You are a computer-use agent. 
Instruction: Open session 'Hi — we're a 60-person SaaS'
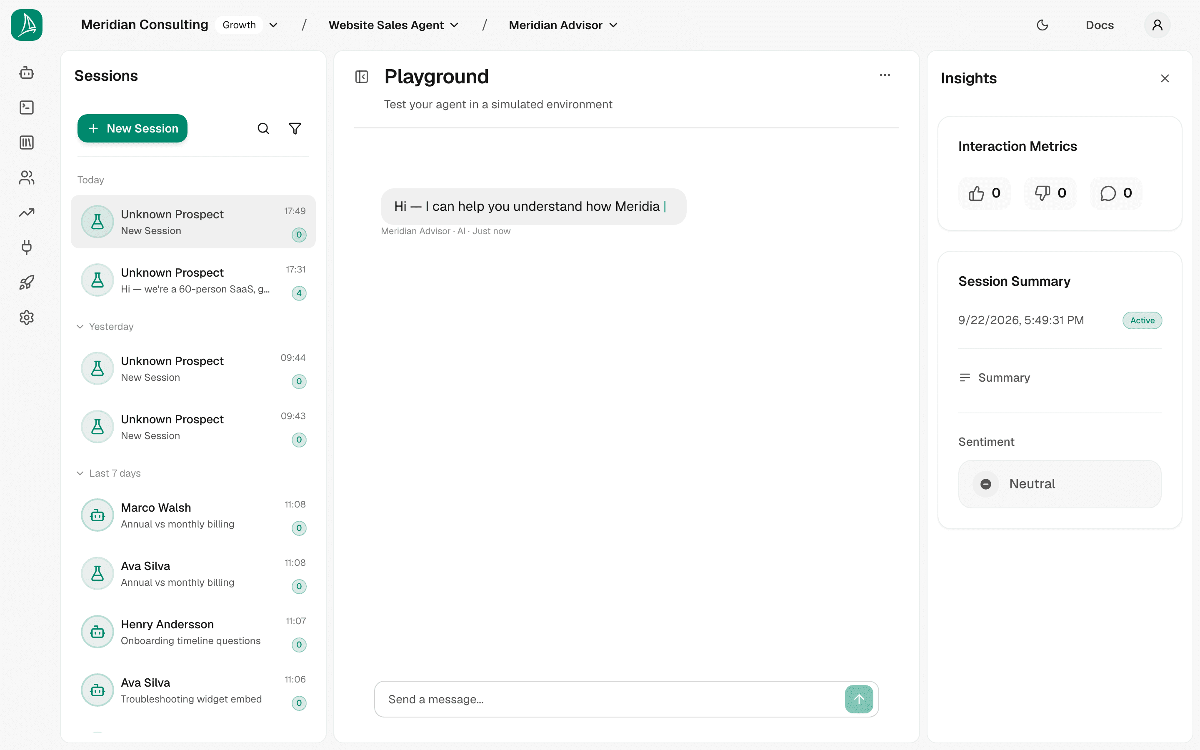point(193,280)
